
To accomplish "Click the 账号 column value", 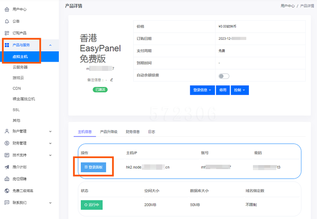I will pyautogui.click(x=216, y=167).
